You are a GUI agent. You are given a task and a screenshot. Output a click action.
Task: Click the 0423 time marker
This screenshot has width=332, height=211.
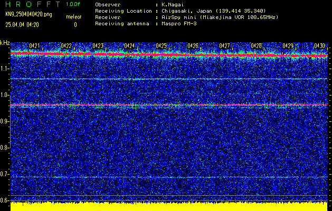(98, 46)
